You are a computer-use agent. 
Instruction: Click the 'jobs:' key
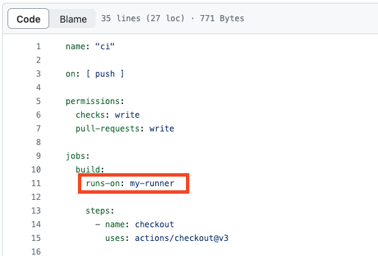coord(78,156)
